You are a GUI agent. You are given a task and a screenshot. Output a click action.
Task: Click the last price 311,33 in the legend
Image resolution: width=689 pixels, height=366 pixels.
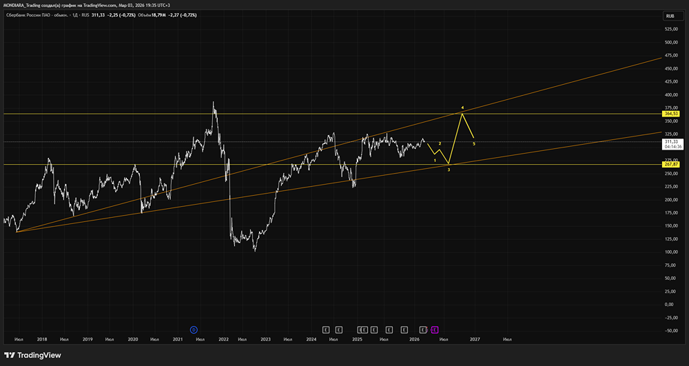tap(99, 15)
